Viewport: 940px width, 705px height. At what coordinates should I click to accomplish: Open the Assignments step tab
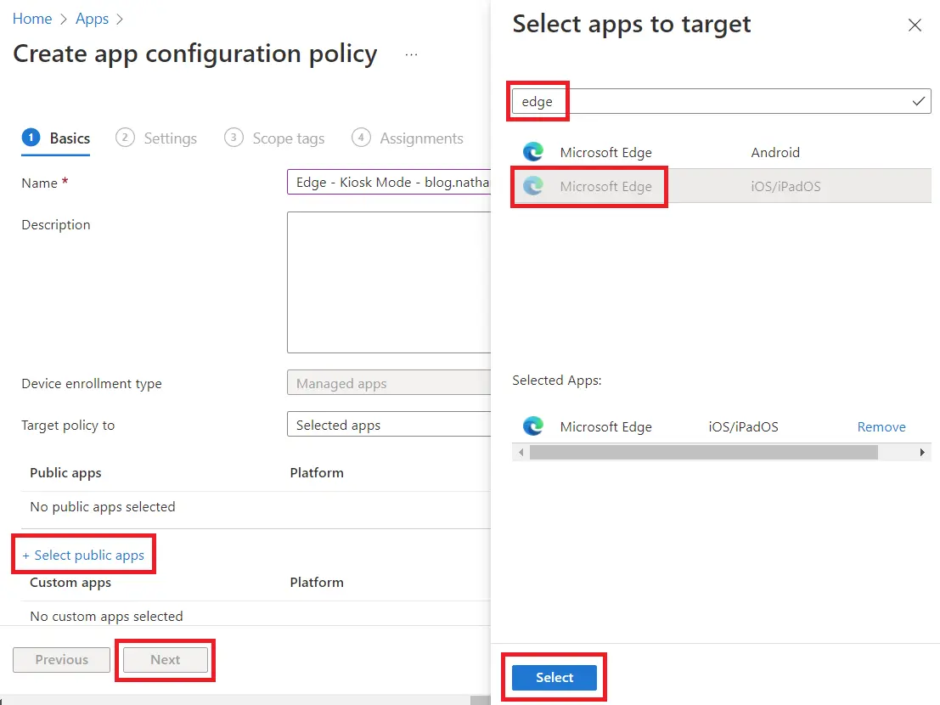click(x=408, y=138)
